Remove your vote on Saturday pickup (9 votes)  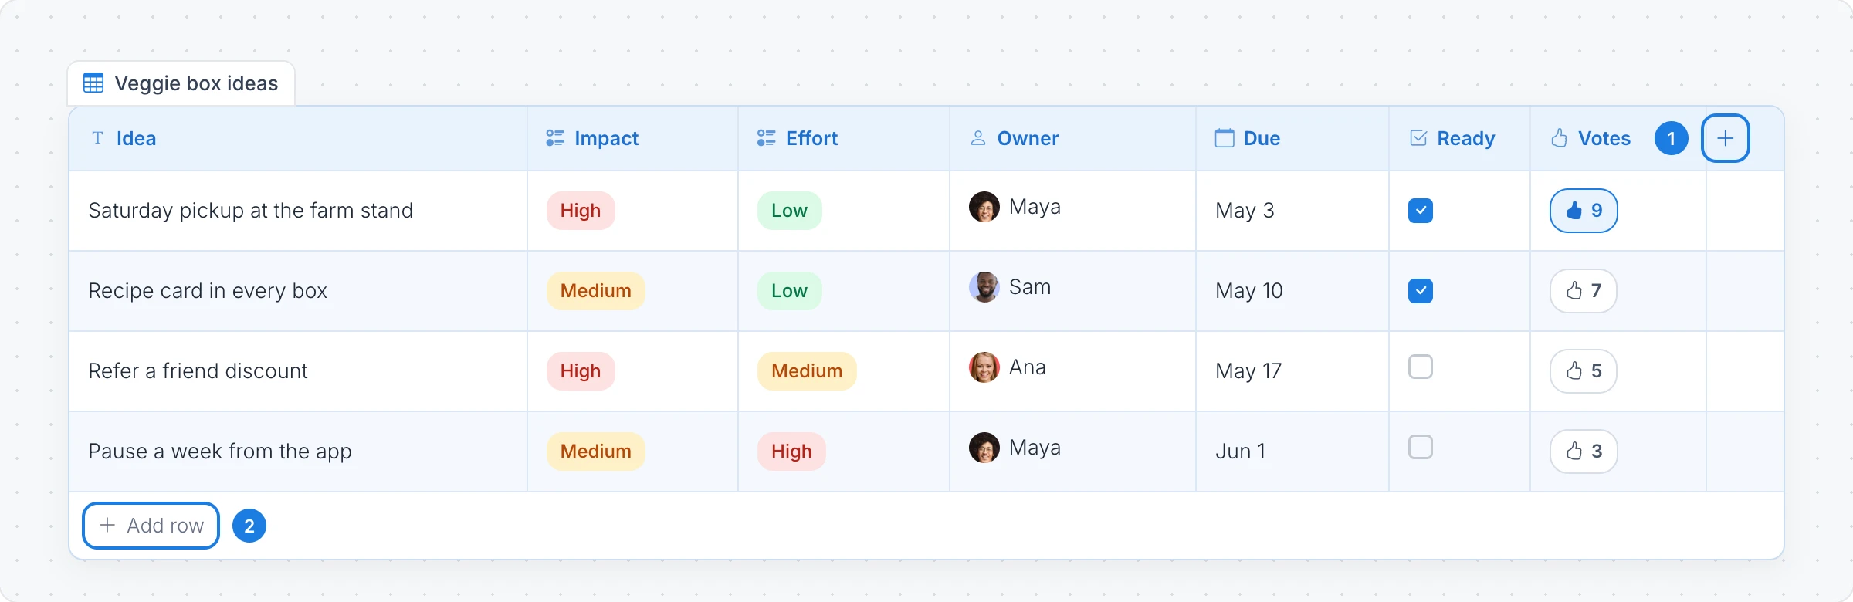point(1584,211)
